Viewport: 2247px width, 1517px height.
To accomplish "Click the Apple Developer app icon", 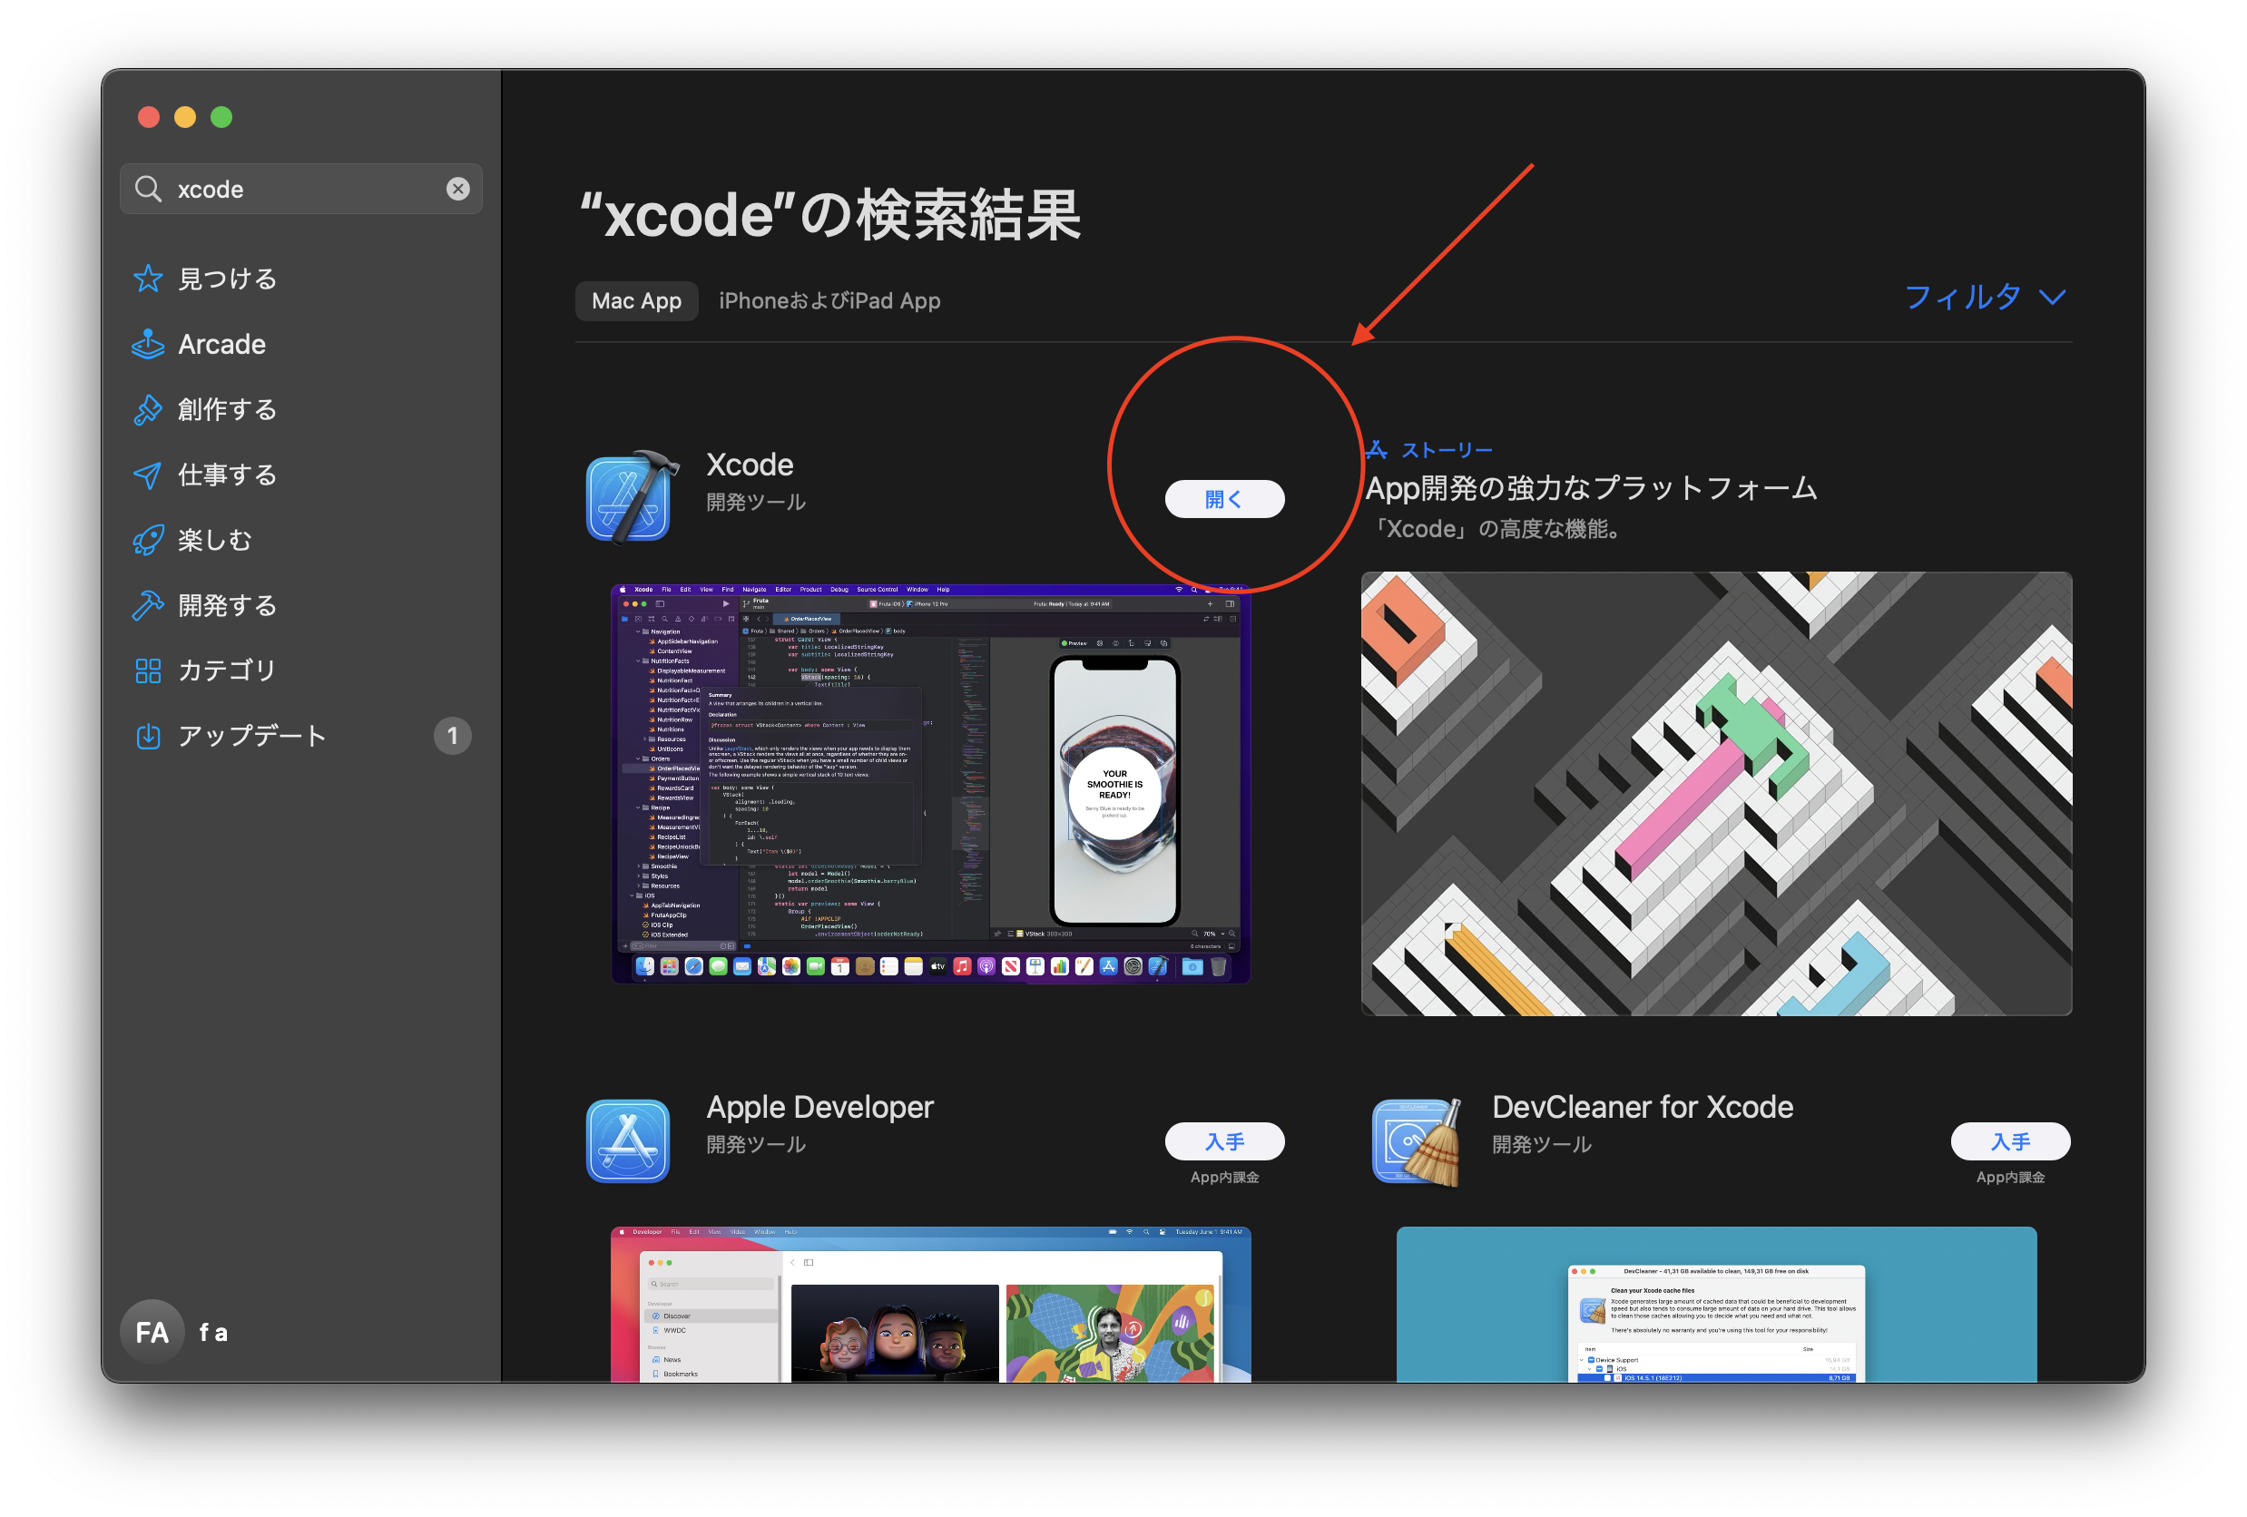I will [627, 1140].
